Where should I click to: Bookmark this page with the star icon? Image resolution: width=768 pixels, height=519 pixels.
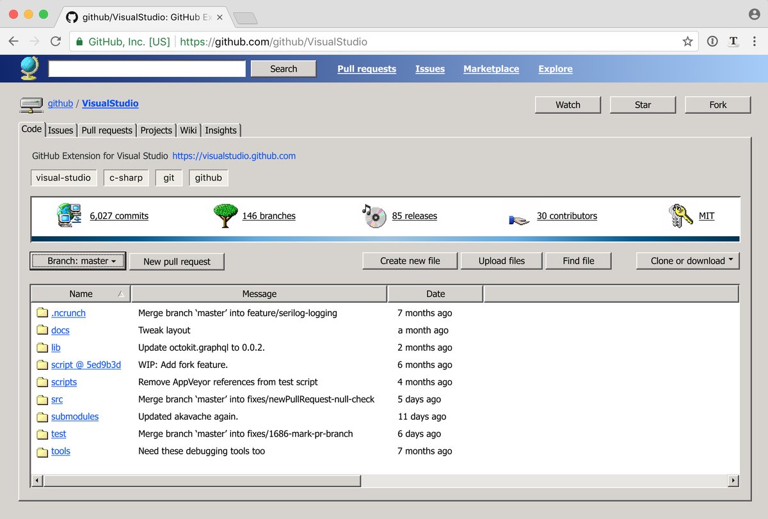(687, 42)
